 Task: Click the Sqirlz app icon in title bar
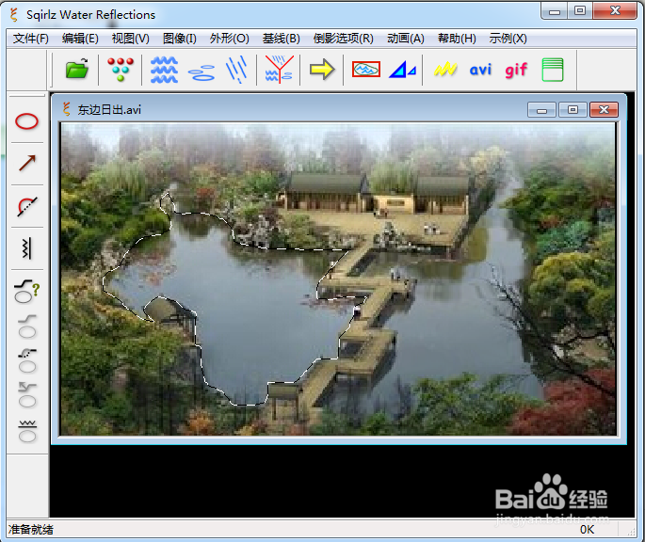(14, 14)
